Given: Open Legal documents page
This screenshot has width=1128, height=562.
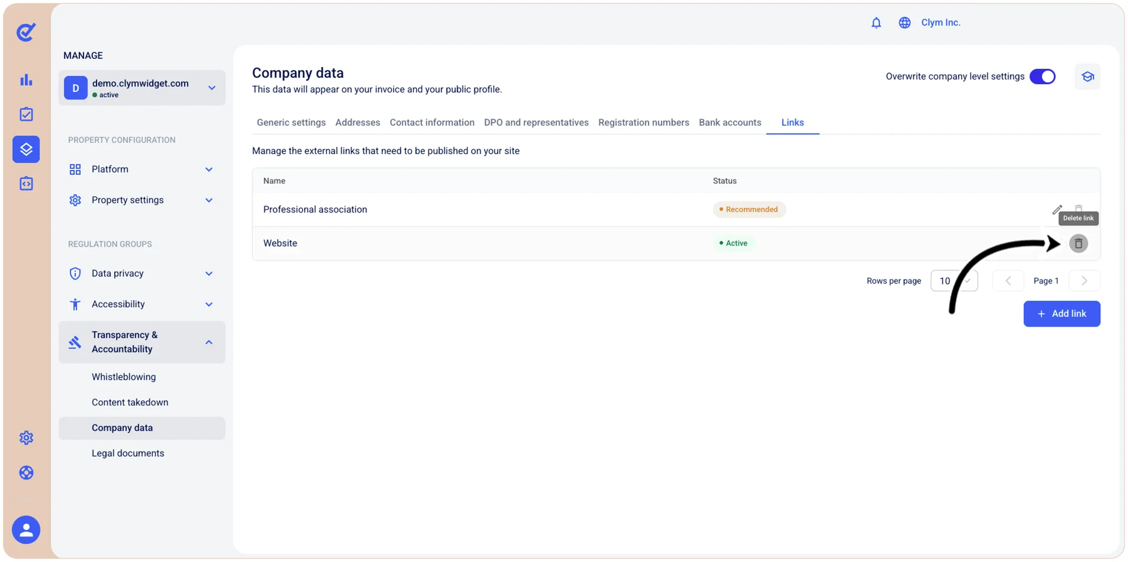Looking at the screenshot, I should [128, 453].
